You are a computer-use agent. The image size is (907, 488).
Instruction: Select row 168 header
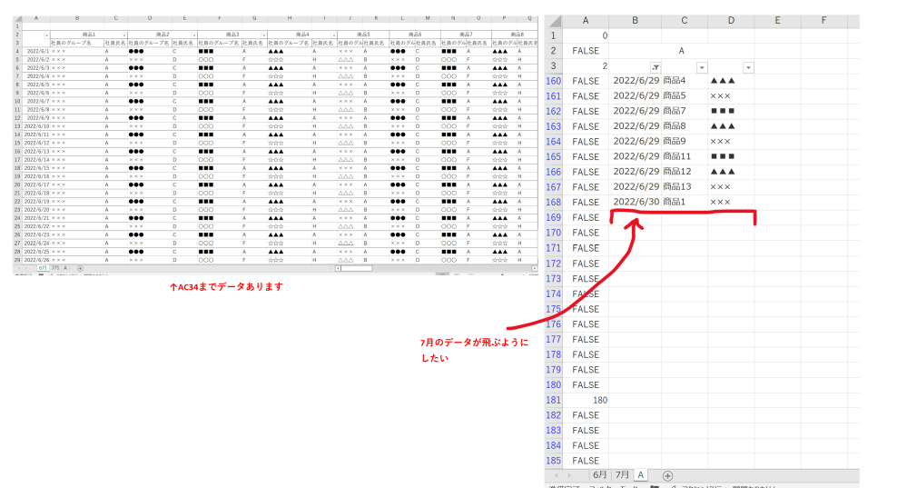pyautogui.click(x=553, y=202)
